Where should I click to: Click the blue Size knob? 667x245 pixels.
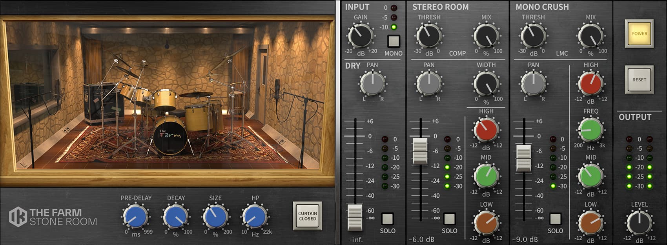pos(215,216)
